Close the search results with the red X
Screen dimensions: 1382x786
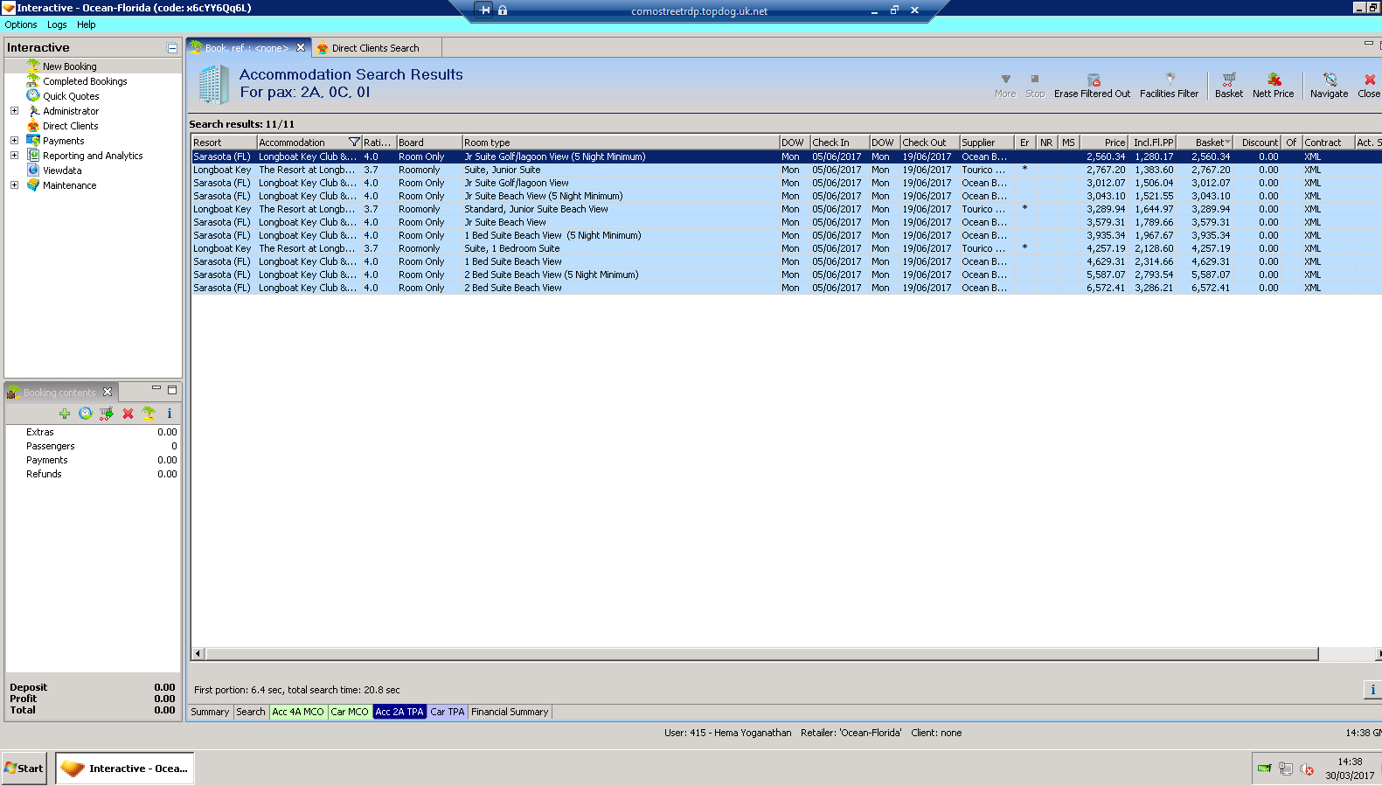tap(1370, 80)
